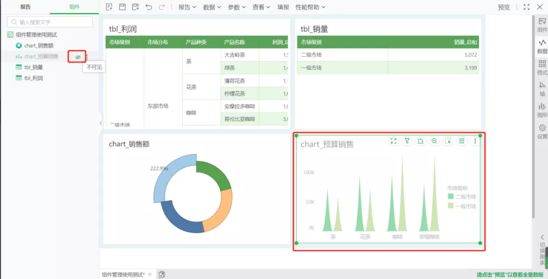Viewport: 548px width, 279px height.
Task: Enter fullscreen mode via top-right icon
Action: pyautogui.click(x=526, y=7)
